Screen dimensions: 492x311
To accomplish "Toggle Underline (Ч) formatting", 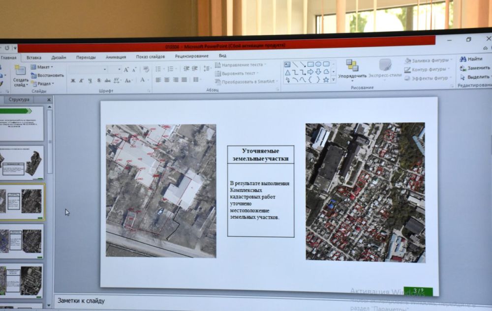I will tap(90, 81).
